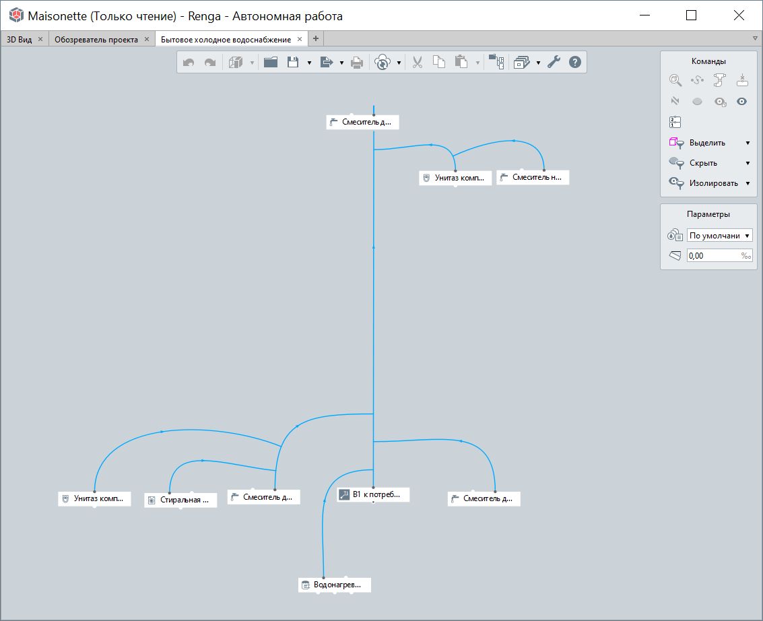The height and width of the screenshot is (621, 763).
Task: Toggle the isolate-selected eye icon
Action: (720, 102)
